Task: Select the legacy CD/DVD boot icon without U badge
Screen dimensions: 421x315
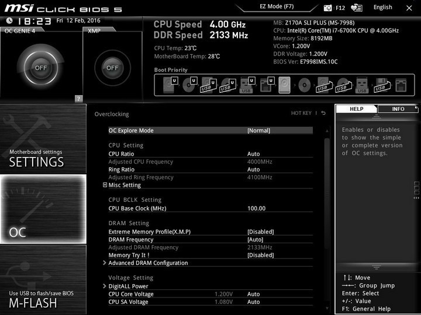Action: [x=305, y=85]
